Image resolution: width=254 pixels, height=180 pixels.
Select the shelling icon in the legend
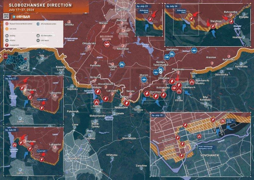pyautogui.click(x=7, y=36)
